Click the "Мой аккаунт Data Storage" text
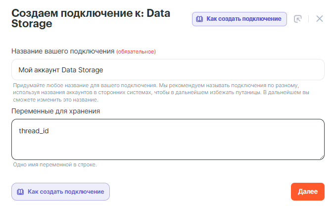 click(61, 70)
